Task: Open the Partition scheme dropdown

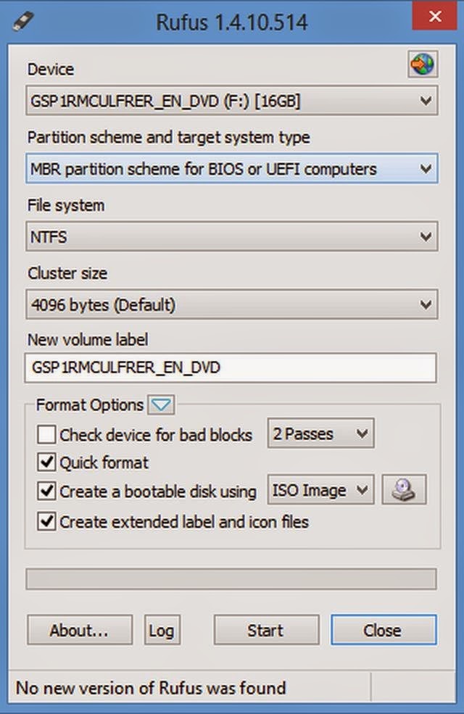Action: pyautogui.click(x=232, y=168)
